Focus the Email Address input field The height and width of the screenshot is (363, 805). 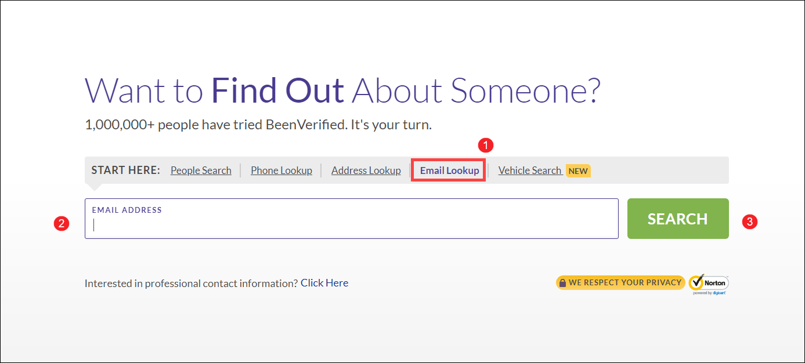352,219
